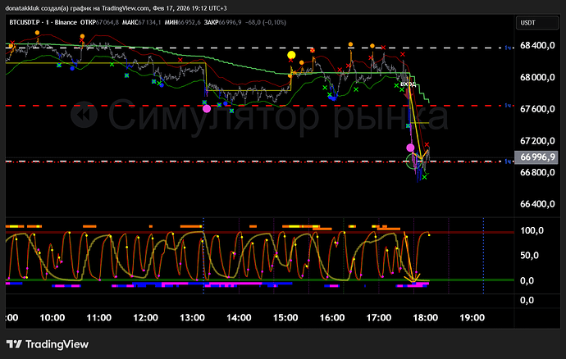Click the TradingView logo icon
The image size is (566, 359).
pos(15,344)
